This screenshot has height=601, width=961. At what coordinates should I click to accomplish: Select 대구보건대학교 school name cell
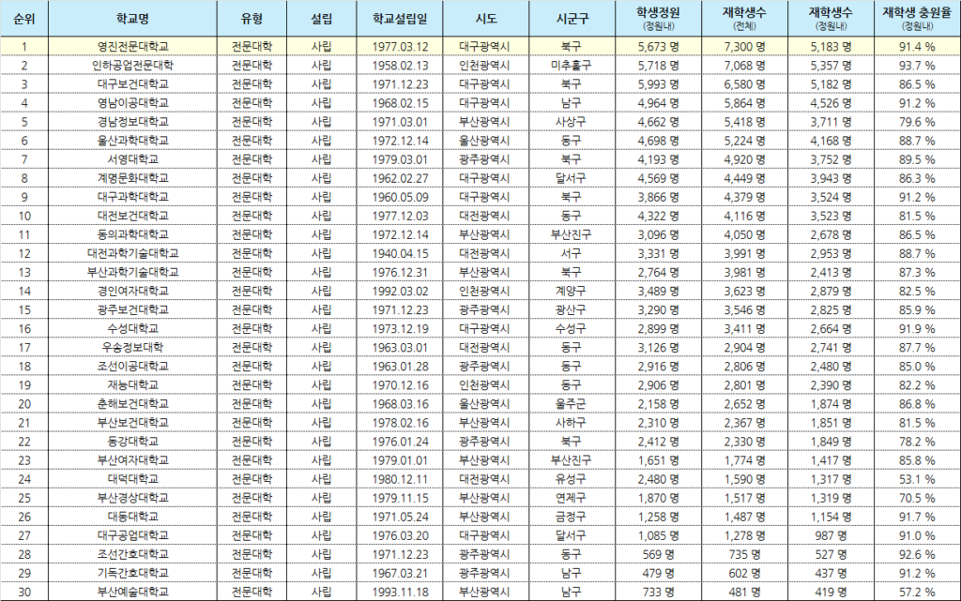[133, 83]
